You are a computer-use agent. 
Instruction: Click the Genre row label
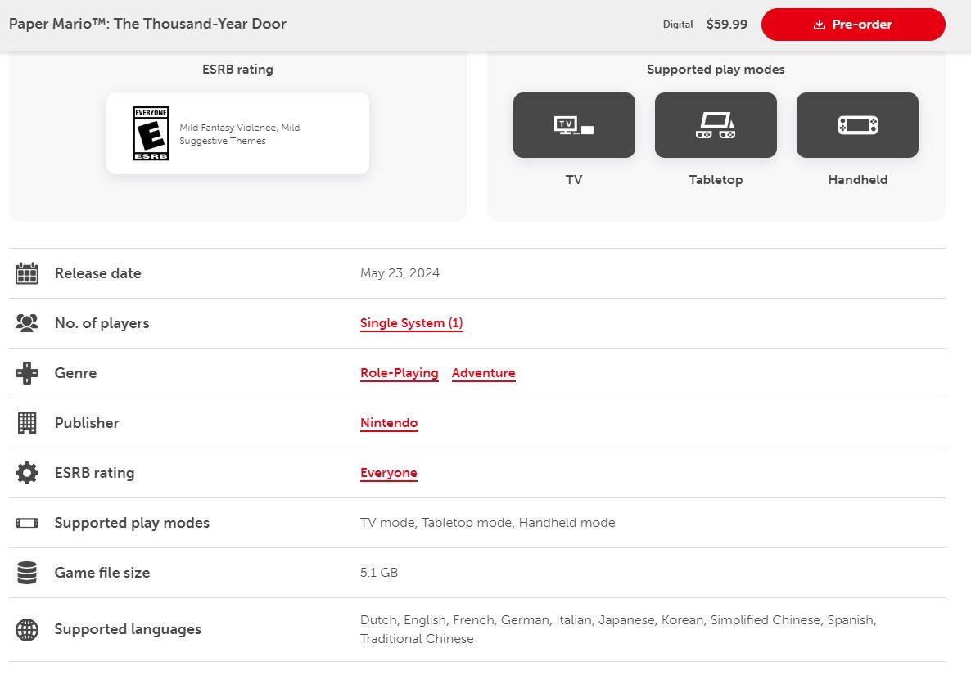pos(75,373)
